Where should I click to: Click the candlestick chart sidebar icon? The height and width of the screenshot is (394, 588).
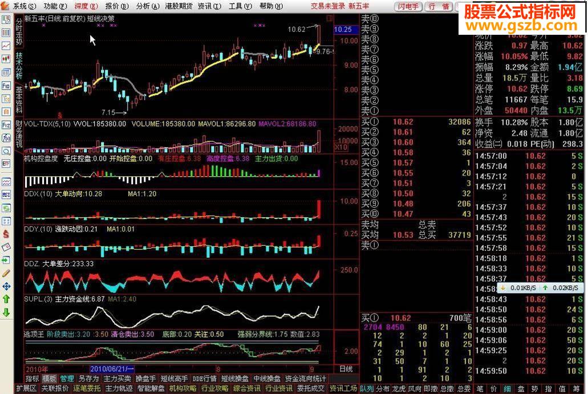[x=6, y=59]
